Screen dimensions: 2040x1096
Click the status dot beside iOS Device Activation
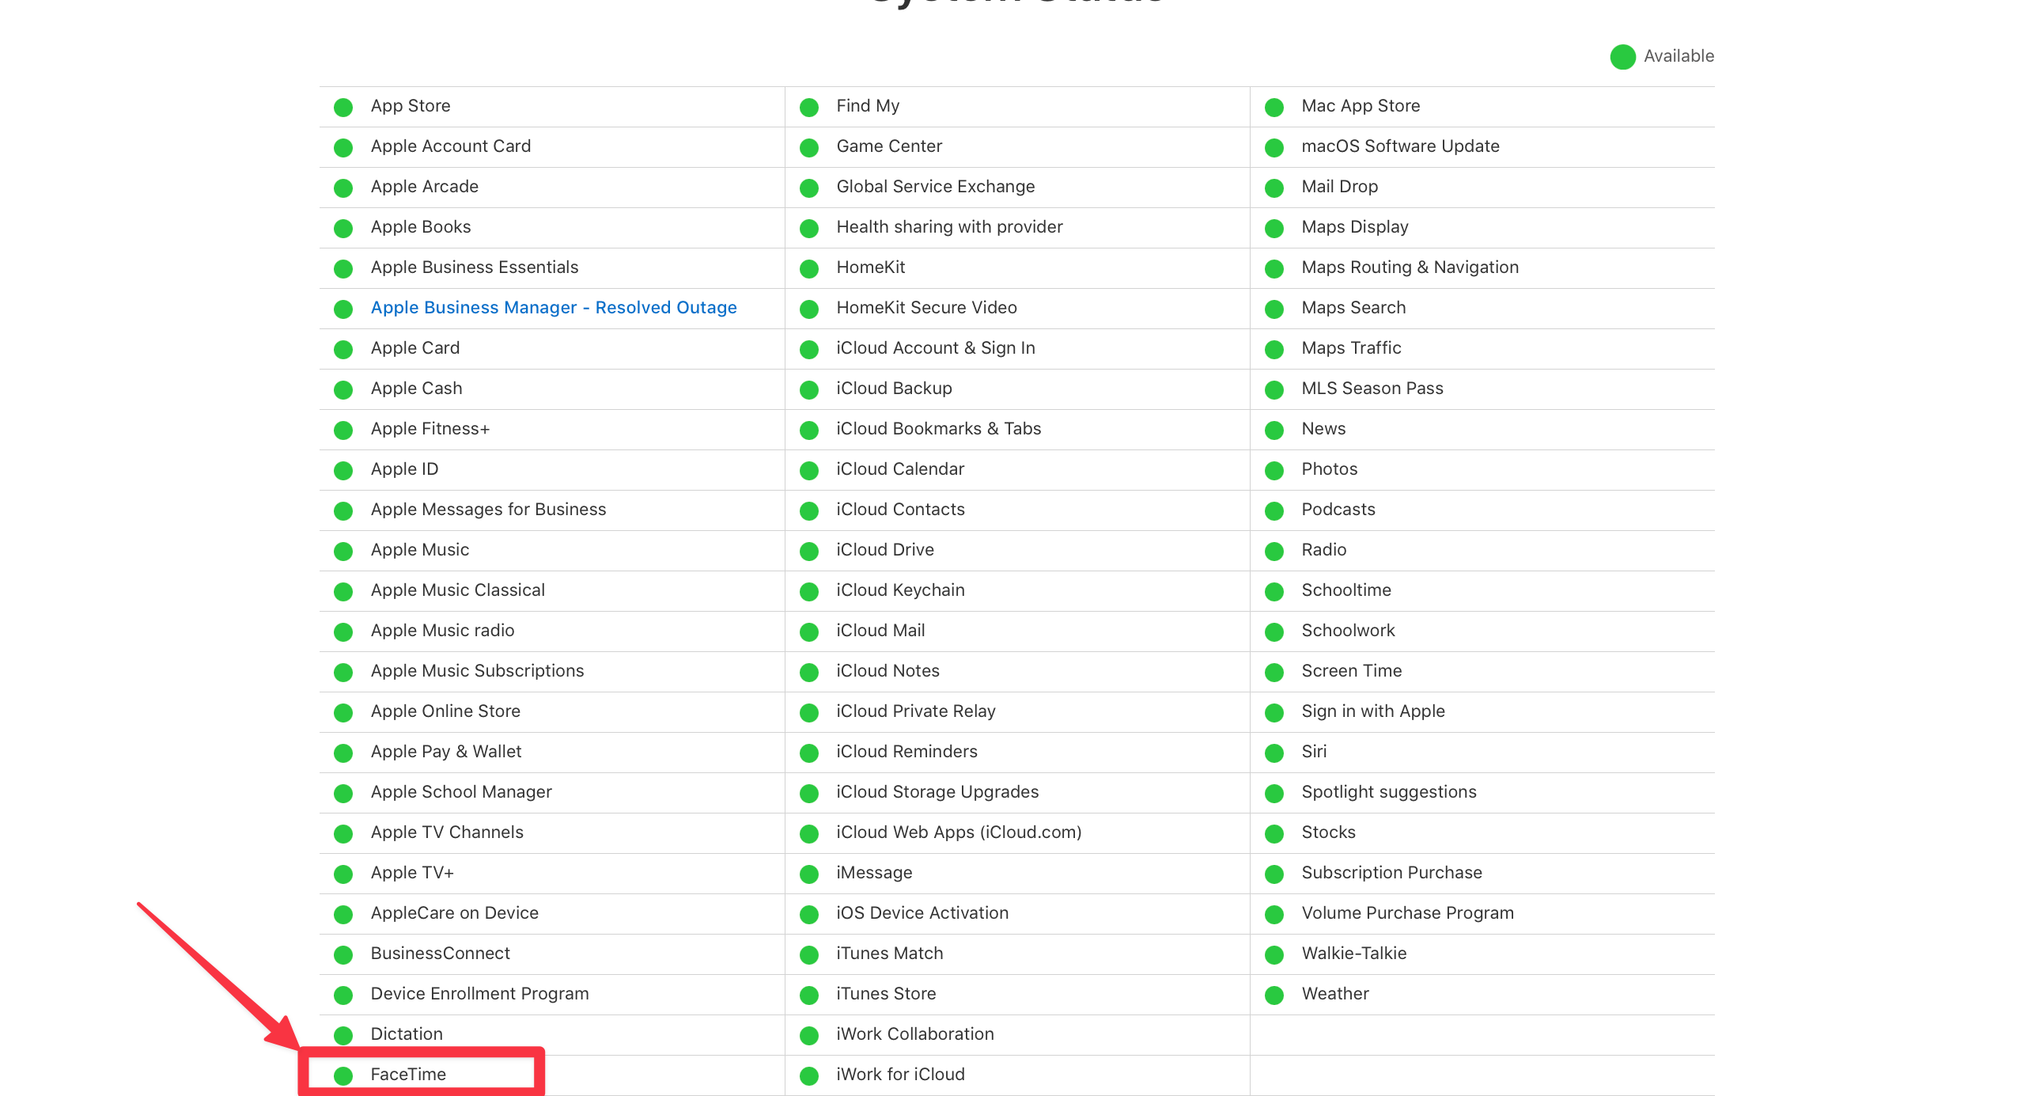click(808, 914)
